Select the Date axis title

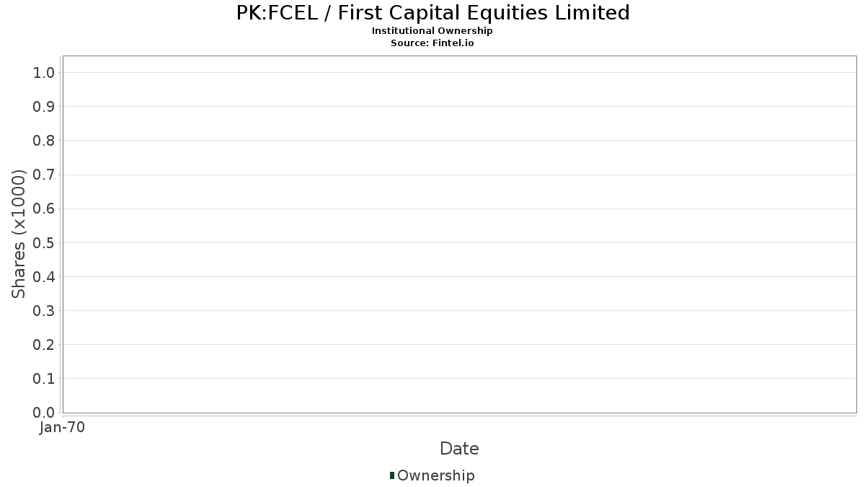point(459,449)
